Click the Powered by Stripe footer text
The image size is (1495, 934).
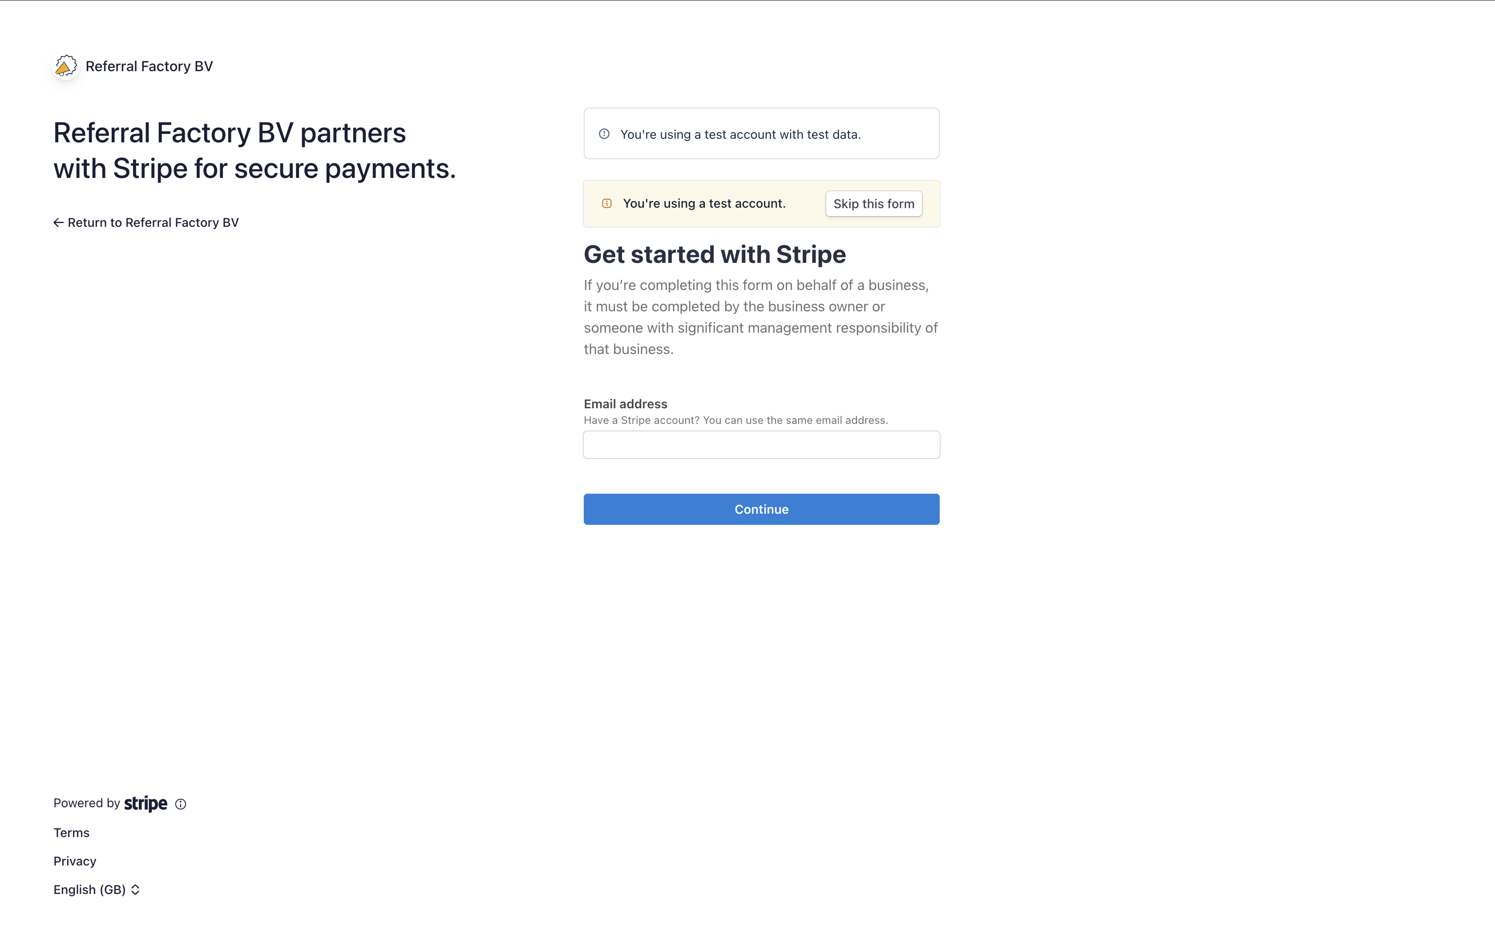87,802
